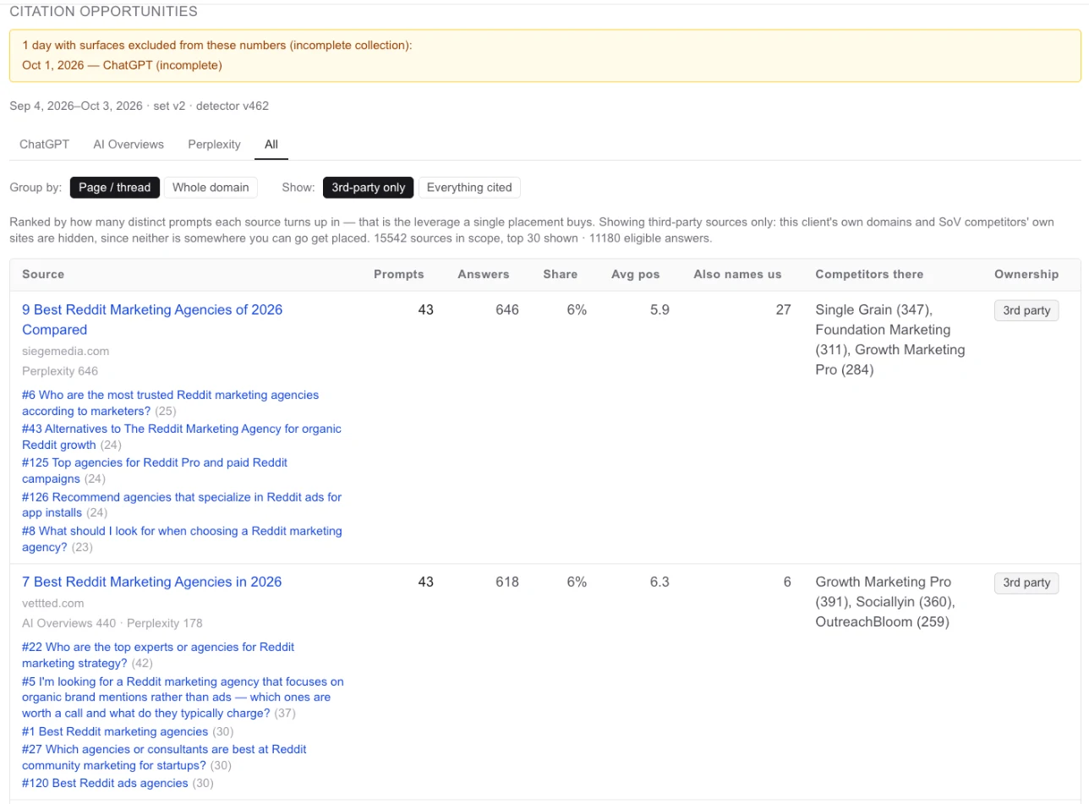
Task: Click the Share column header
Action: [561, 274]
